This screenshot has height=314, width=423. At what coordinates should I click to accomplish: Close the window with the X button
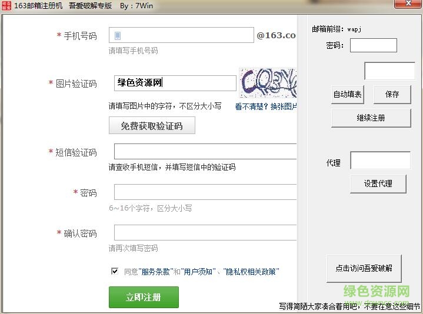(408, 4)
